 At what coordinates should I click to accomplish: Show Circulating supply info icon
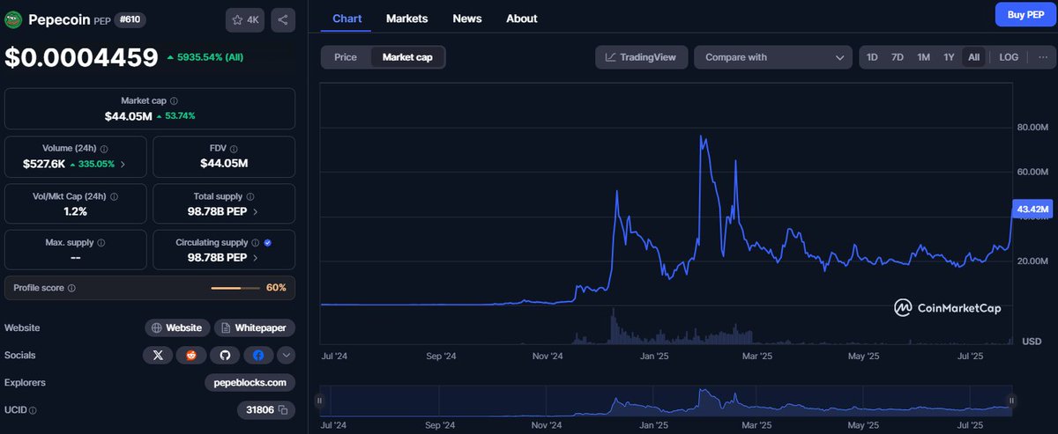tap(256, 242)
